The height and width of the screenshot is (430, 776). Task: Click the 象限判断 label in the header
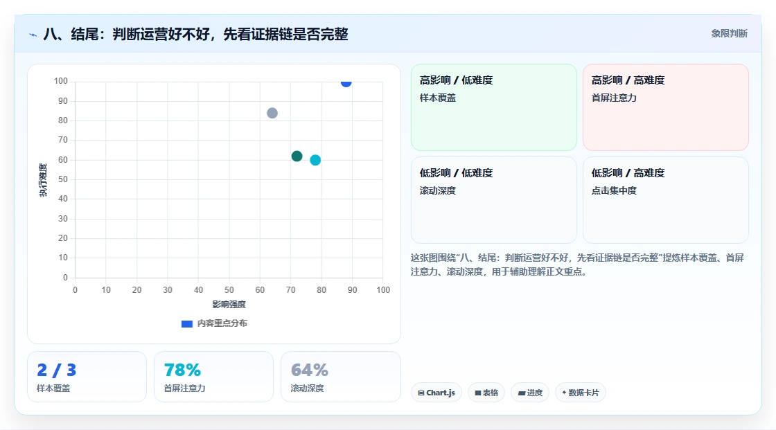pyautogui.click(x=729, y=34)
